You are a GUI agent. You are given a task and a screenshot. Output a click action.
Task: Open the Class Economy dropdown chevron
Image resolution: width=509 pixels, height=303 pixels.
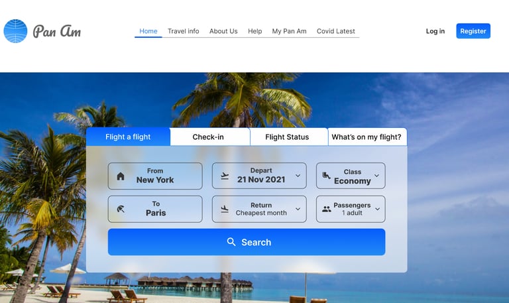[x=376, y=176]
